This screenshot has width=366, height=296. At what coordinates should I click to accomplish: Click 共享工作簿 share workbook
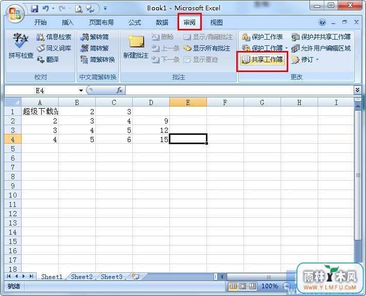263,60
